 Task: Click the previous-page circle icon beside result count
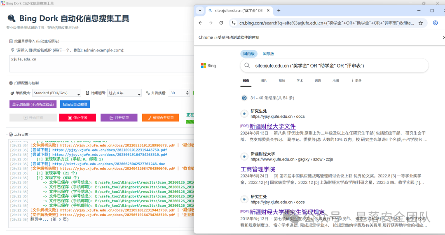click(x=244, y=98)
